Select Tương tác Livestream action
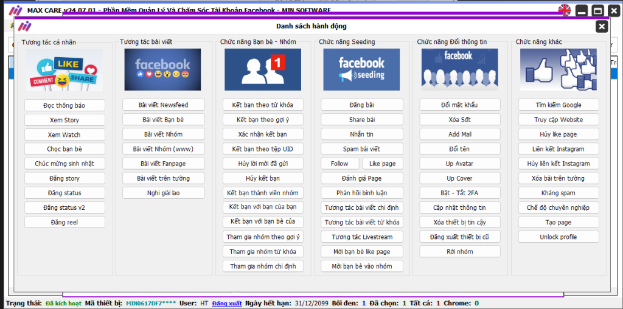 (x=362, y=237)
